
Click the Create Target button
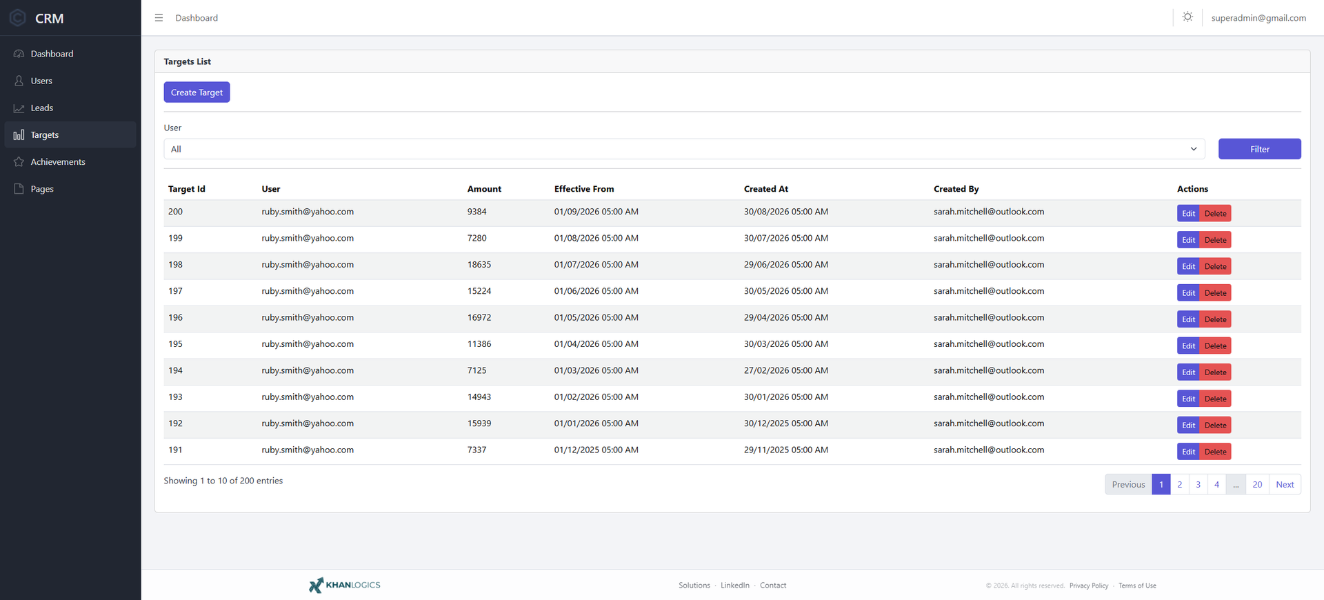pos(197,92)
